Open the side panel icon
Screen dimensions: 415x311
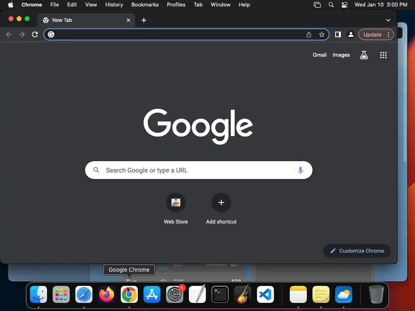(x=338, y=34)
